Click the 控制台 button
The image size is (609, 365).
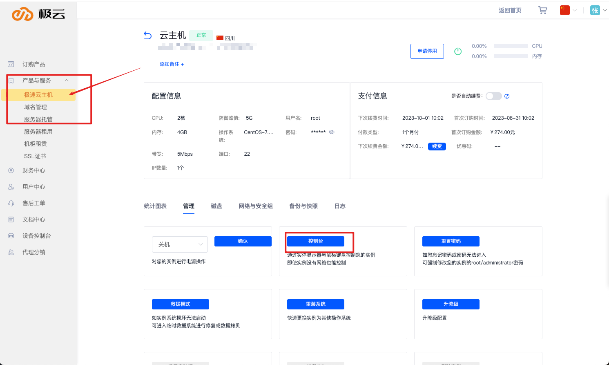coord(315,241)
